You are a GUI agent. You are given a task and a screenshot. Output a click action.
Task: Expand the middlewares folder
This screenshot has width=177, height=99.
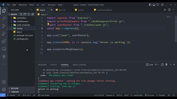coord(22,21)
